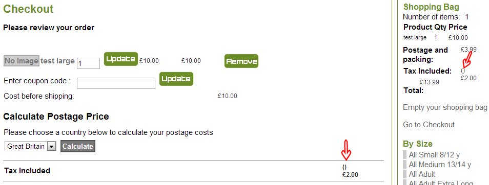Click Update next to the coupon code
489x185 pixels.
pyautogui.click(x=176, y=79)
